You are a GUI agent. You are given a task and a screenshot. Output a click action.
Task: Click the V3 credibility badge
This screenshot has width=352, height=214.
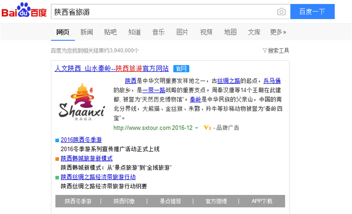click(207, 128)
